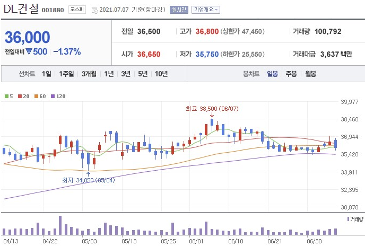Click the purple 120-day moving average swatch
The width and height of the screenshot is (365, 246).
53,96
